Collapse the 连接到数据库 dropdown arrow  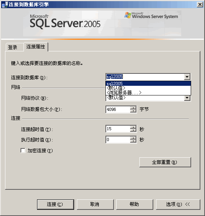pyautogui.click(x=187, y=77)
